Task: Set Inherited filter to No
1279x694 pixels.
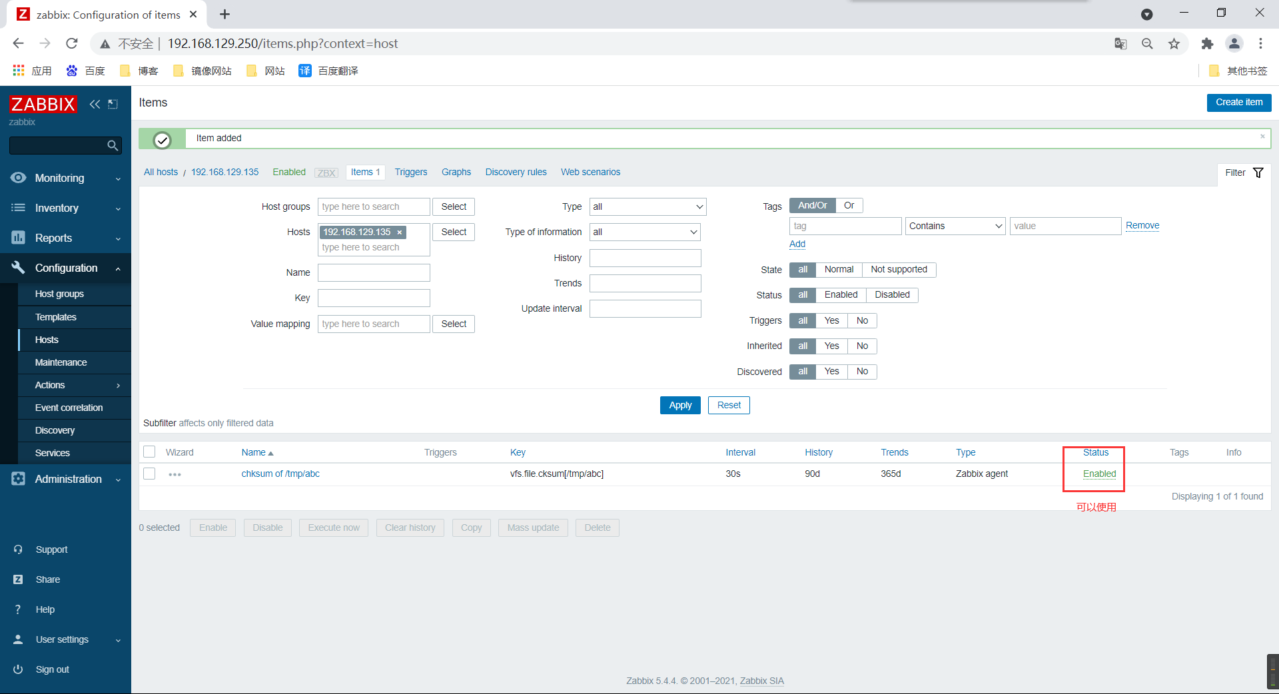Action: click(x=862, y=346)
